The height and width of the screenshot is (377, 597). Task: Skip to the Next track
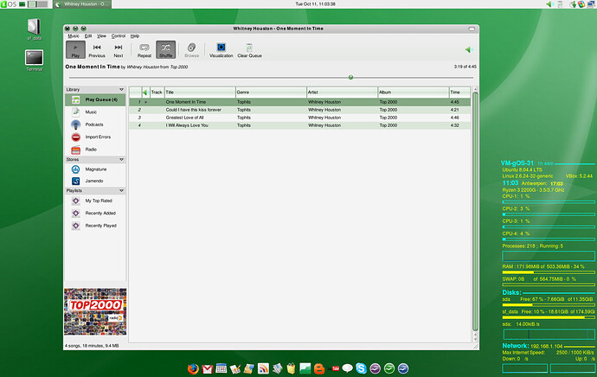119,50
